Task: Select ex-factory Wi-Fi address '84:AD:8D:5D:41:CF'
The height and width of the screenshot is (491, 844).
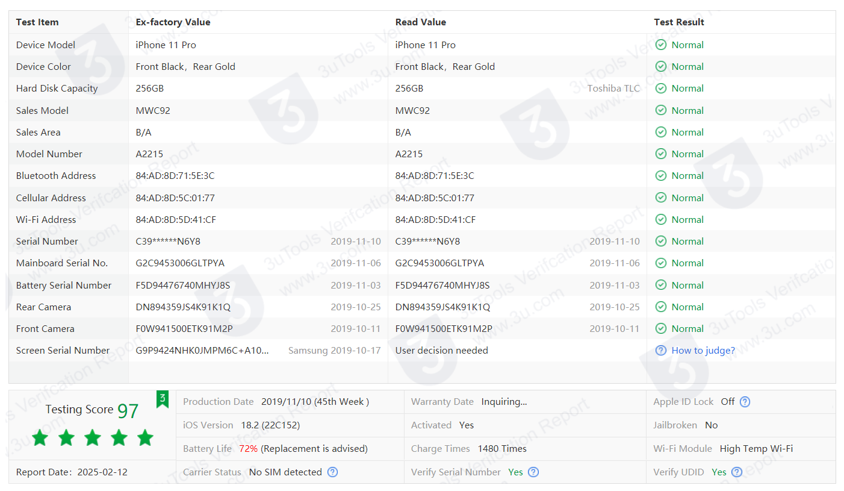Action: tap(176, 220)
